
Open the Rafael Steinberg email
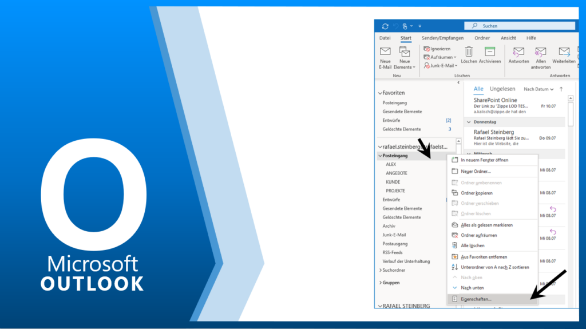pyautogui.click(x=516, y=137)
